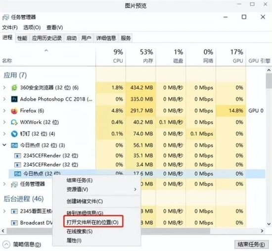Click the second 2345CEFRender process icon
The width and height of the screenshot is (272, 251).
pos(17,165)
